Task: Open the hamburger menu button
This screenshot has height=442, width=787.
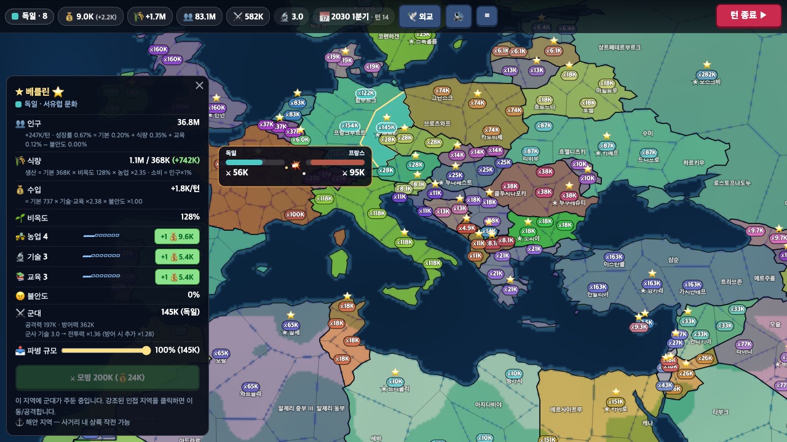Action: click(x=487, y=16)
